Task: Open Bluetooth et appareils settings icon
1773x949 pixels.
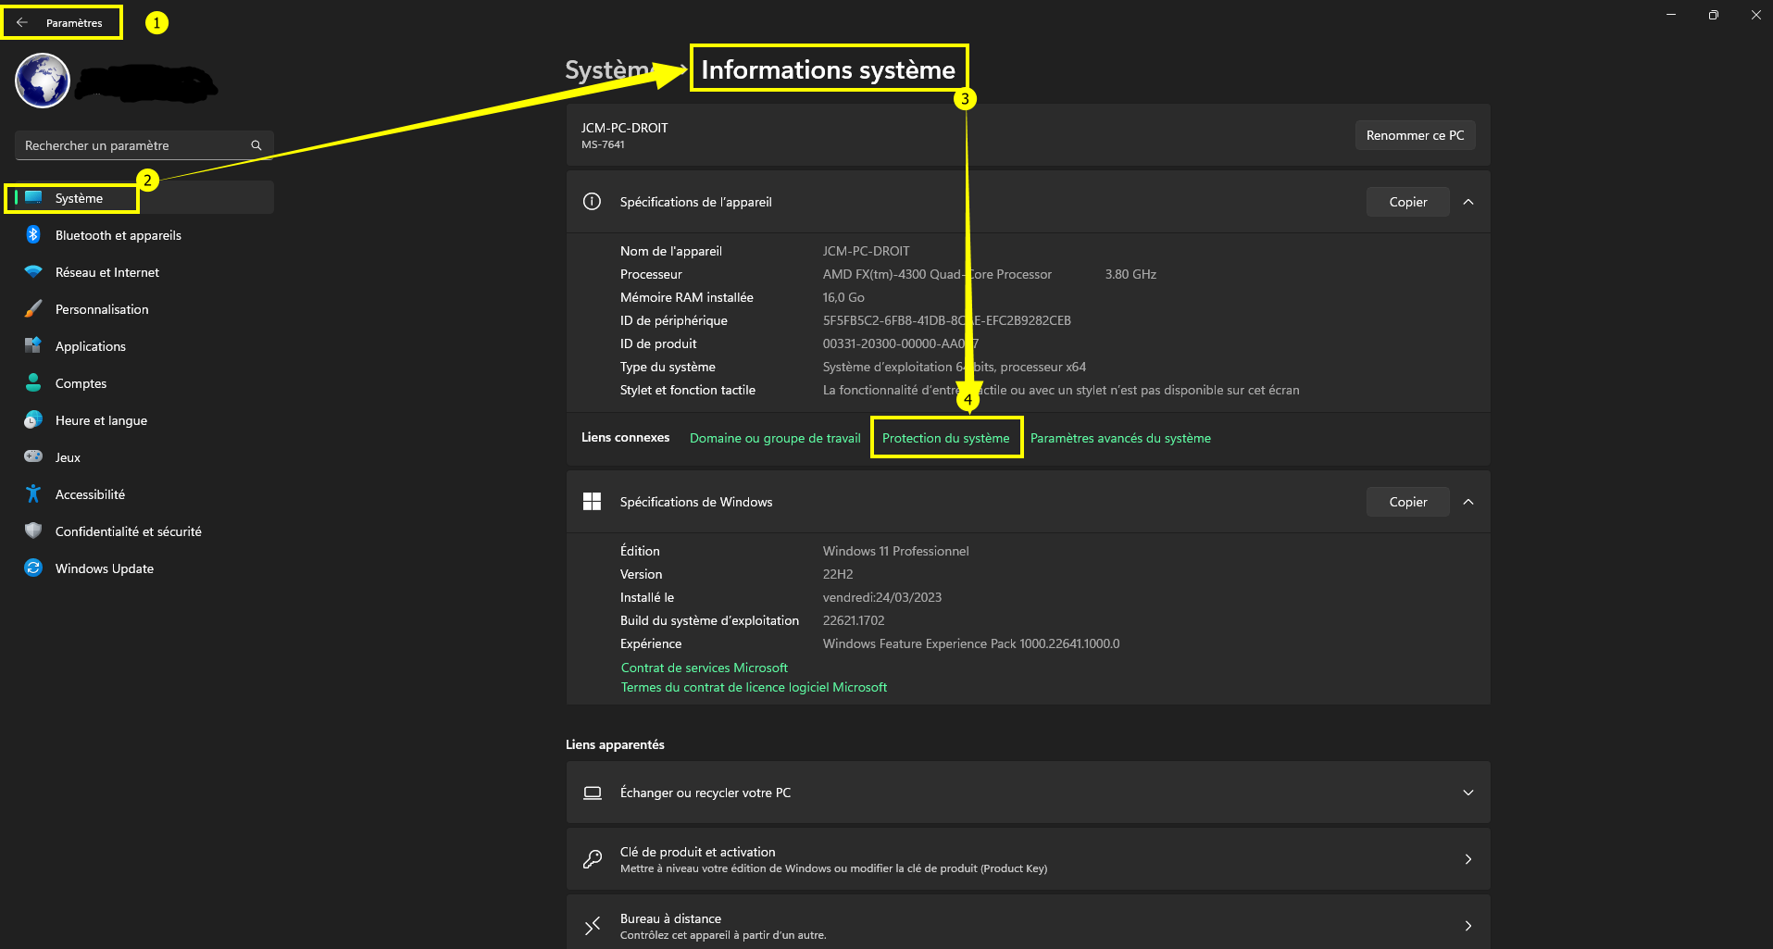Action: tap(33, 235)
